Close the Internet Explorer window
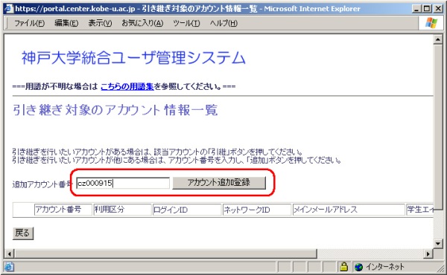The width and height of the screenshot is (447, 275). [438, 9]
